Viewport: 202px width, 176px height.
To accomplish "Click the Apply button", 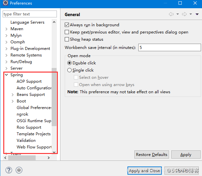I will click(x=186, y=155).
